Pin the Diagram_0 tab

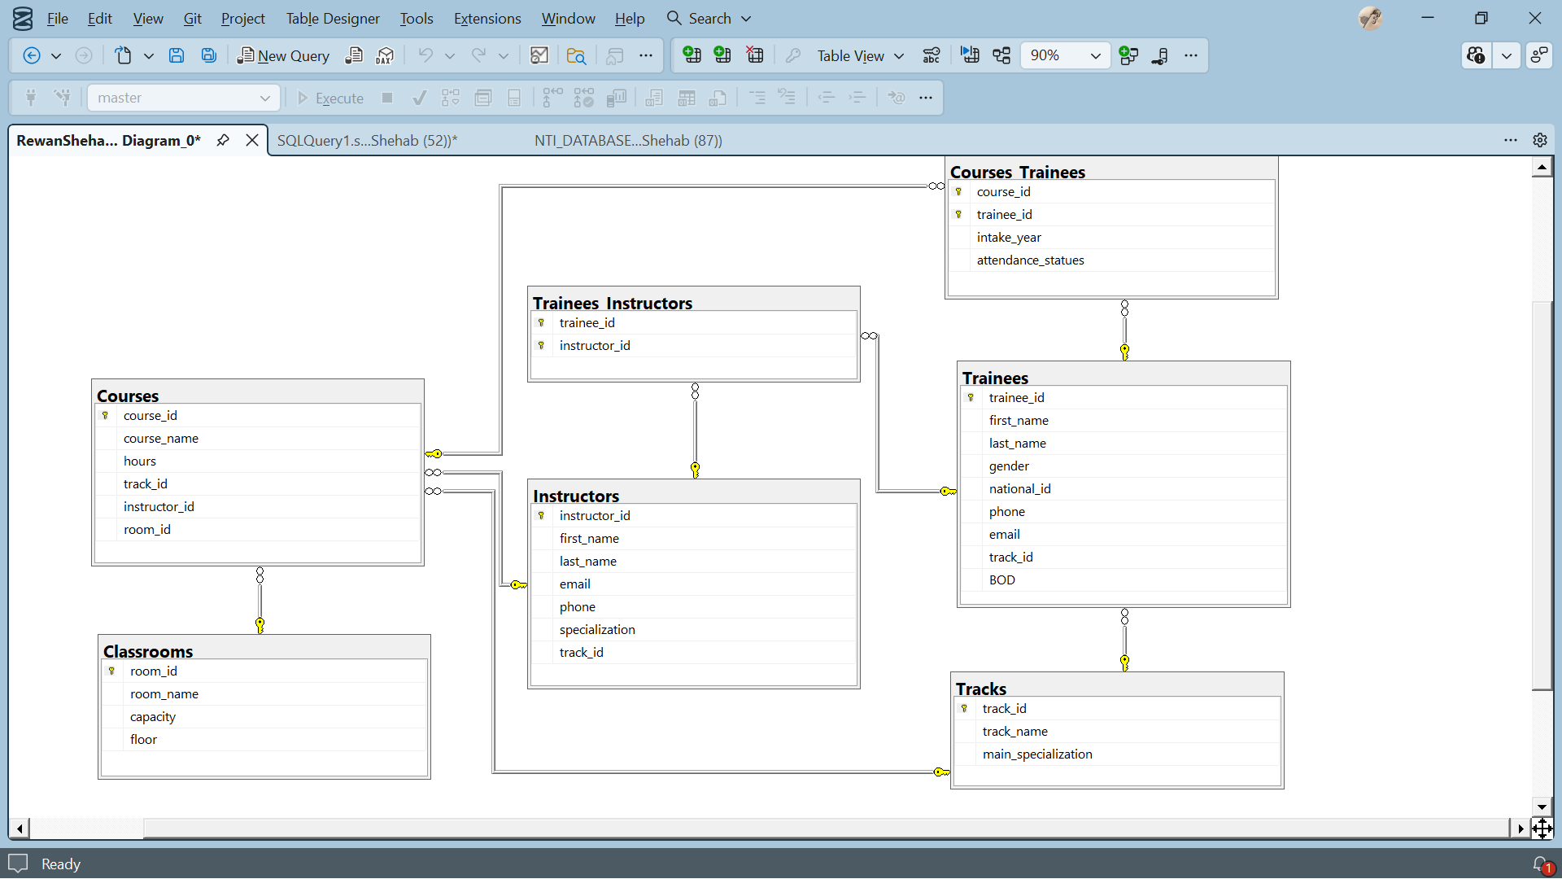pos(223,140)
